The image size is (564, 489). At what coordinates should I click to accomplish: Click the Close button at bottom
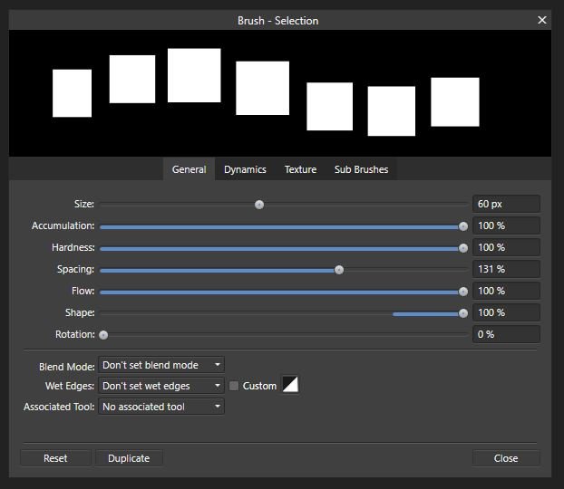tap(506, 458)
